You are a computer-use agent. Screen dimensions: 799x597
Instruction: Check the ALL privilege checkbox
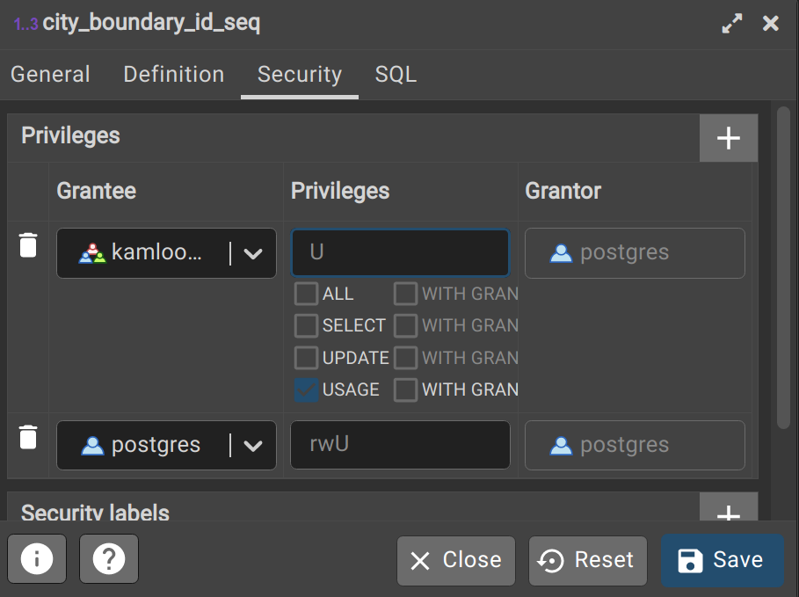click(x=306, y=294)
